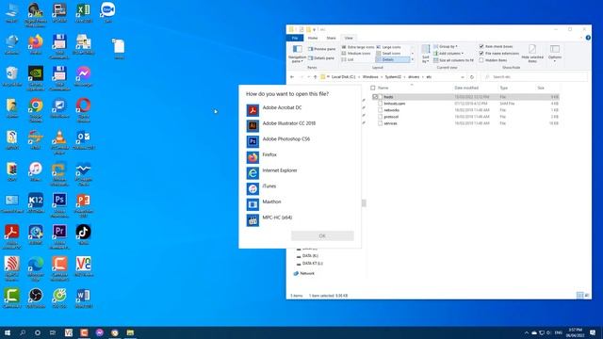The image size is (603, 339).
Task: Open the Navigation pane dropdown in ribbon
Action: (x=297, y=54)
